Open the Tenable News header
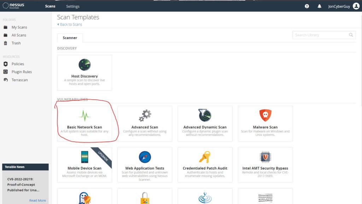The width and height of the screenshot is (362, 204). (25, 167)
